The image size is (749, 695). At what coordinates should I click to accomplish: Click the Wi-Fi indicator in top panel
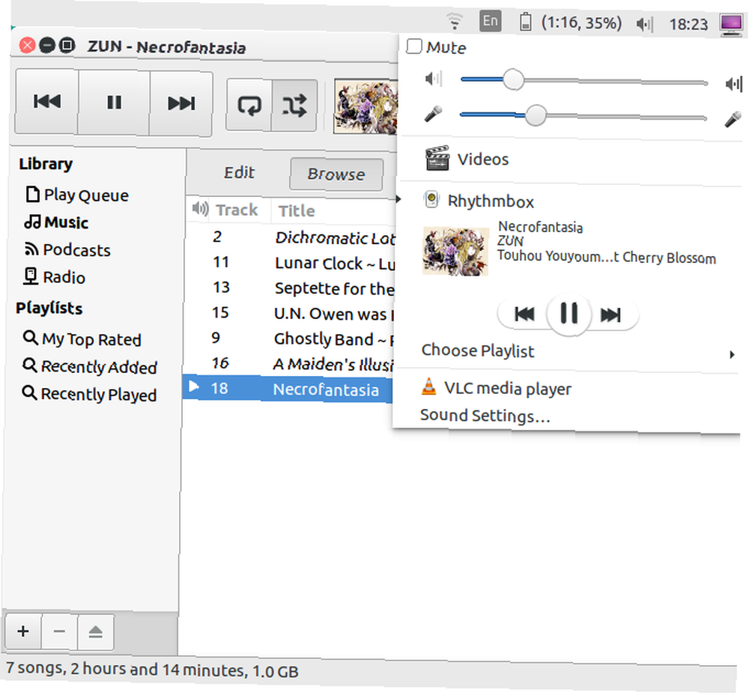click(454, 20)
